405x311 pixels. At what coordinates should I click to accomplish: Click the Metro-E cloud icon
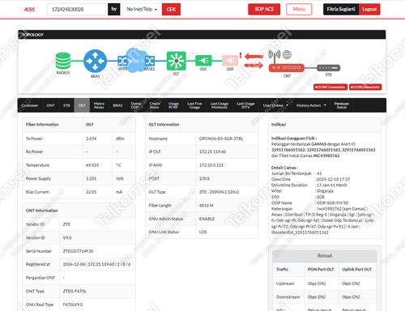(136, 61)
